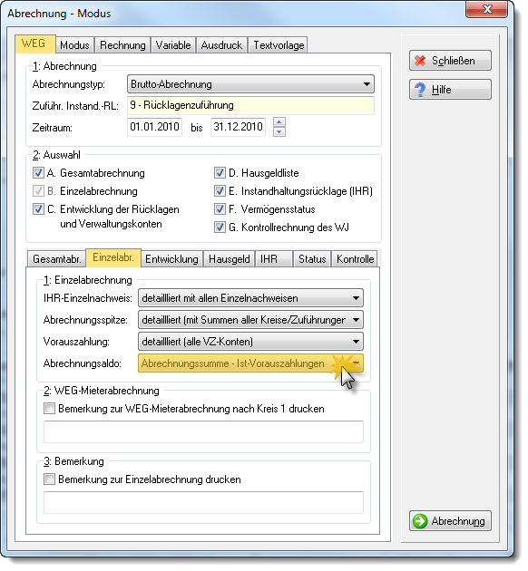
Task: Click the red X icon on Schließen
Action: tap(420, 61)
